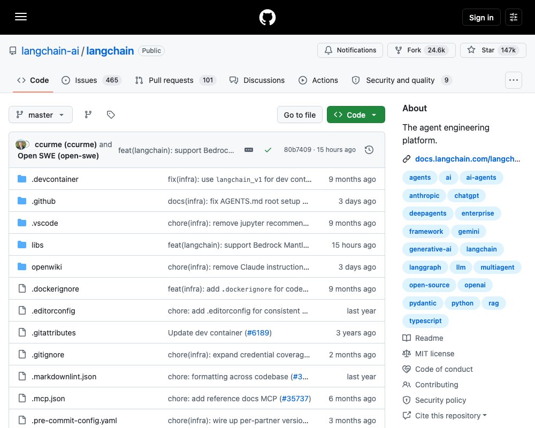The width and height of the screenshot is (535, 428).
Task: Fork the repository using the Fork button
Action: click(x=422, y=50)
